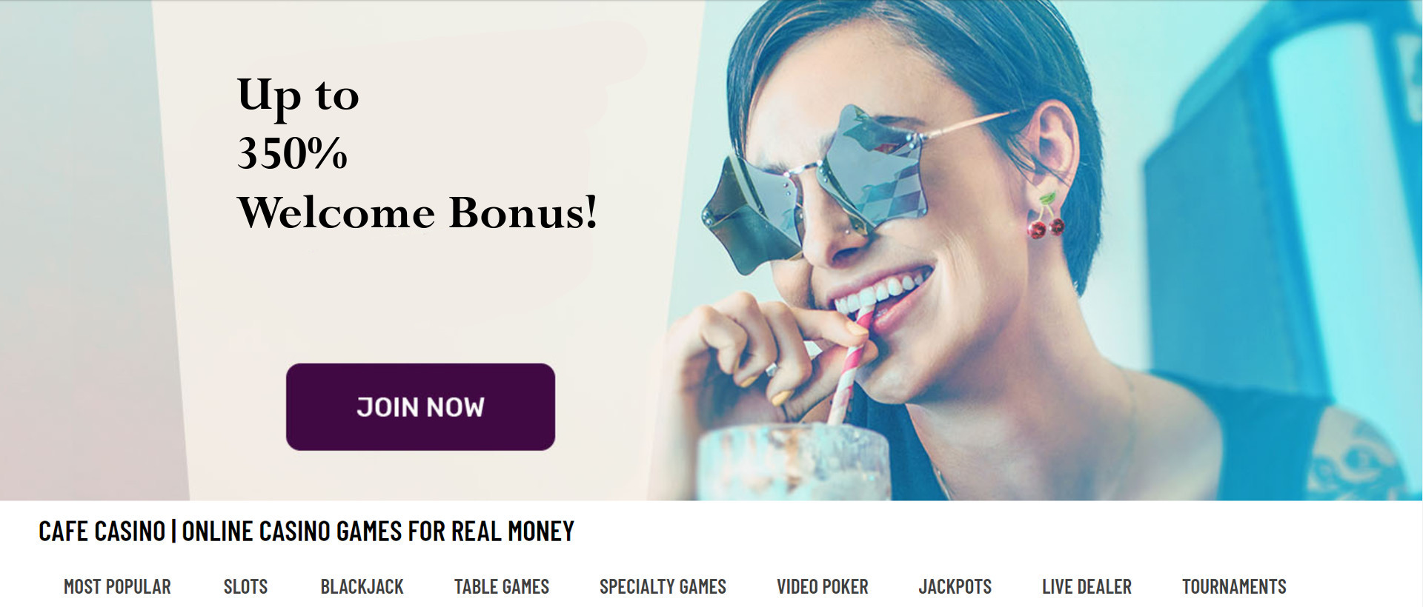1423x607 pixels.
Task: Switch to the Slots tab
Action: pos(245,586)
